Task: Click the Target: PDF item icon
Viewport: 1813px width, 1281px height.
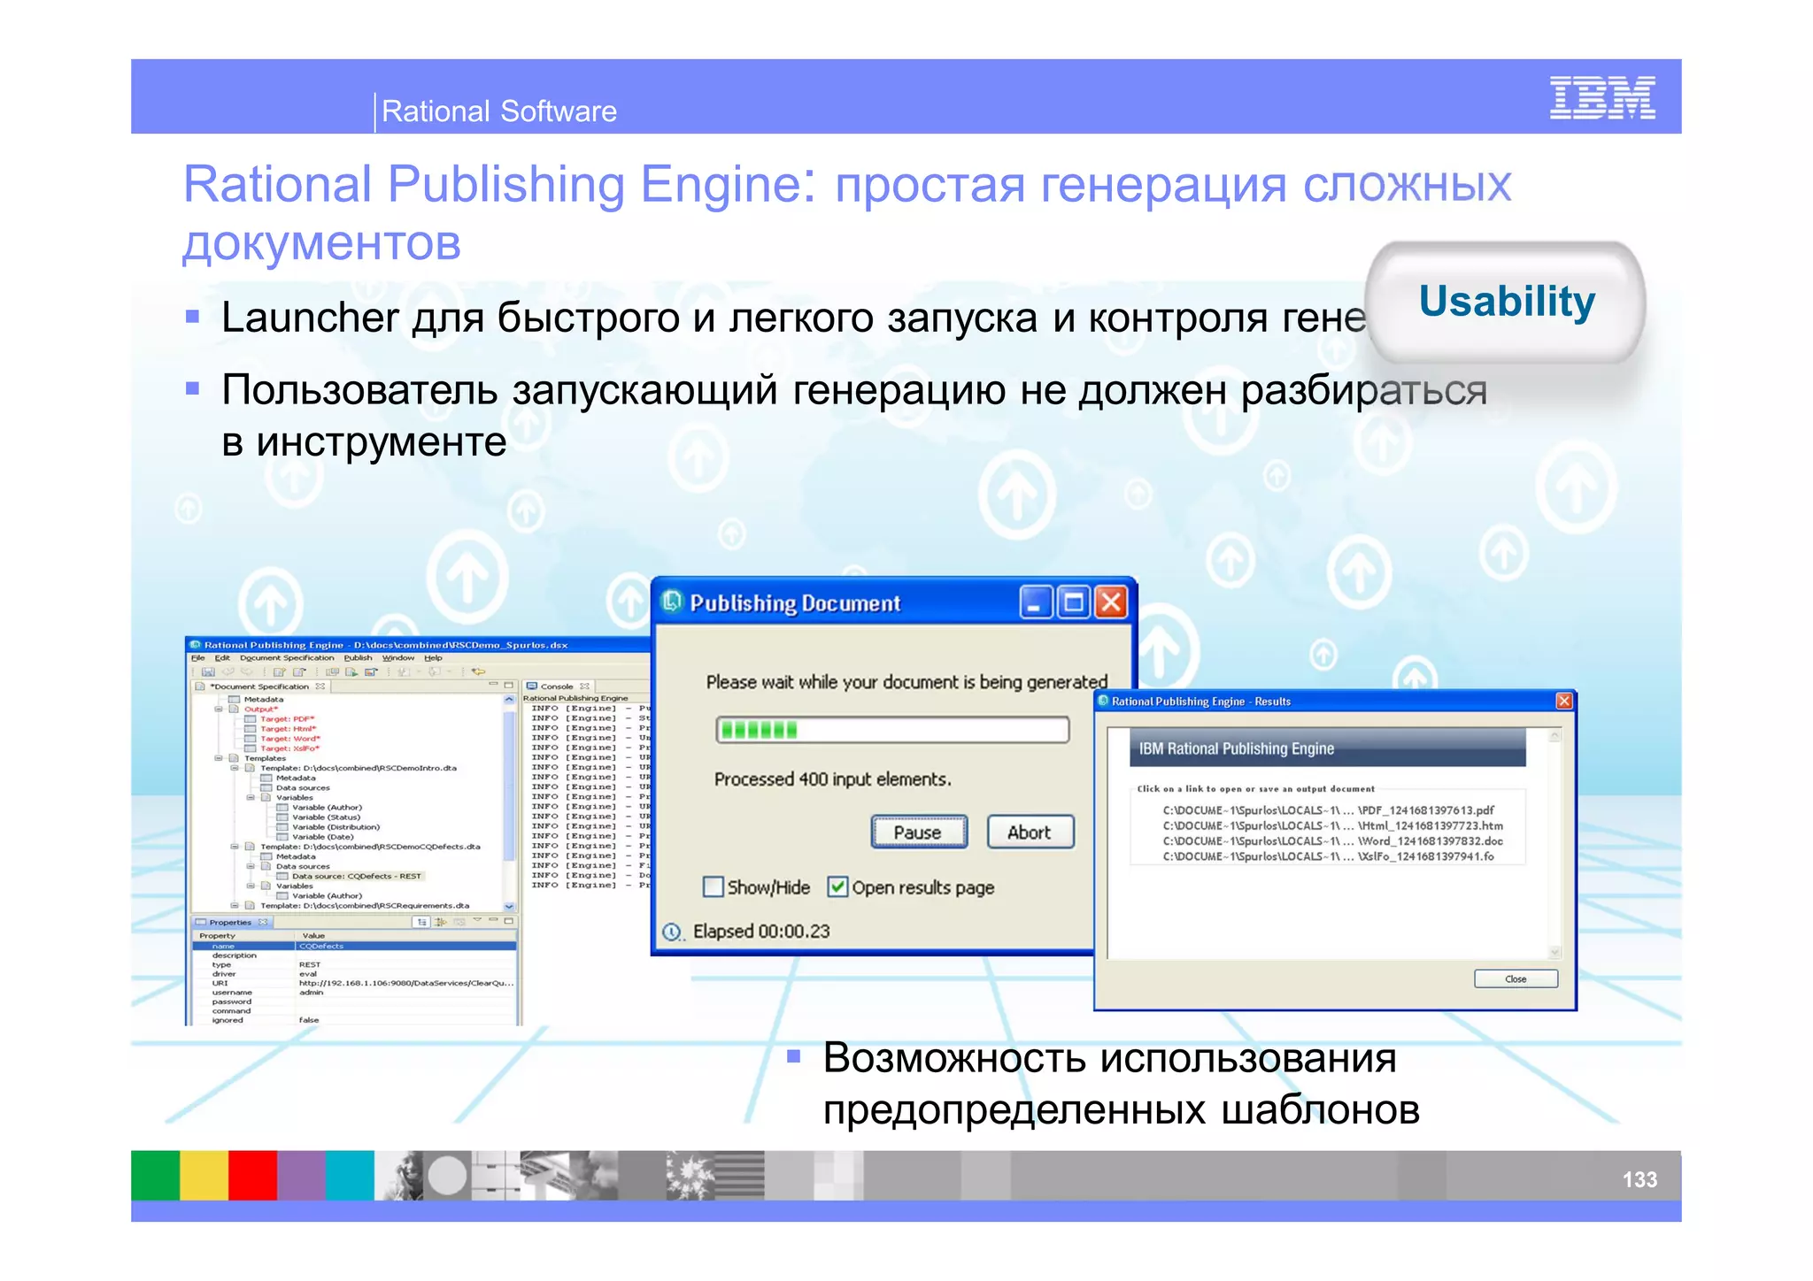Action: (x=251, y=719)
